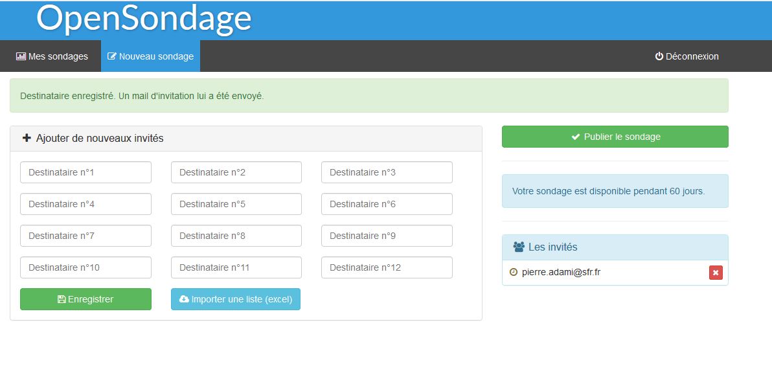Screen dimensions: 772x384
Task: Click the red delete icon beside pierre.adami@sfr.fr
Action: [x=716, y=273]
